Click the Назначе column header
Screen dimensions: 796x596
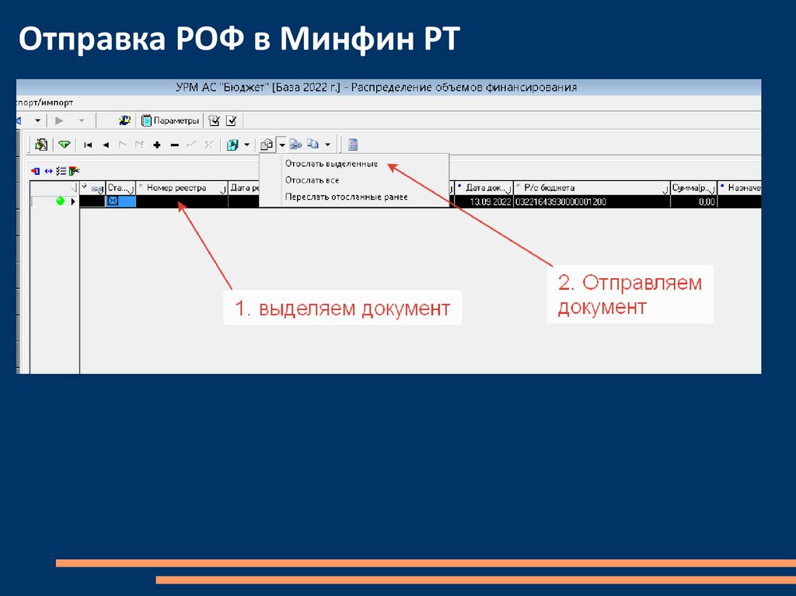tap(739, 188)
